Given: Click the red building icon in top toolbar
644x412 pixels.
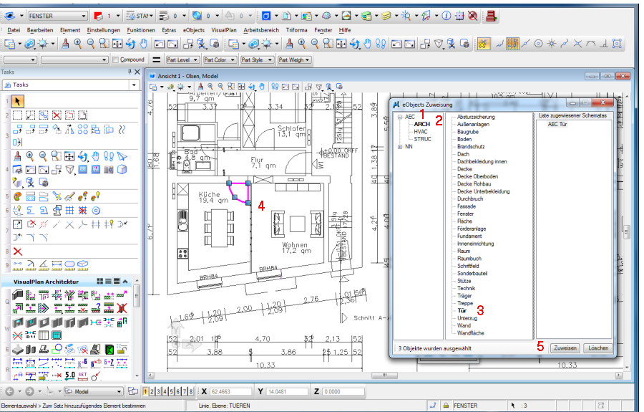Looking at the screenshot, I should [x=490, y=16].
